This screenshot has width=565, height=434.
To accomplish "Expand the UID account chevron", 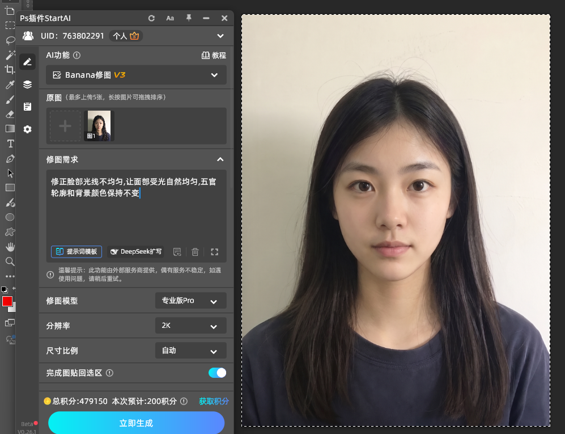I will click(x=220, y=36).
